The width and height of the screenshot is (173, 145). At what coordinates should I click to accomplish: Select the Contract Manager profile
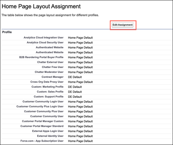point(52,77)
